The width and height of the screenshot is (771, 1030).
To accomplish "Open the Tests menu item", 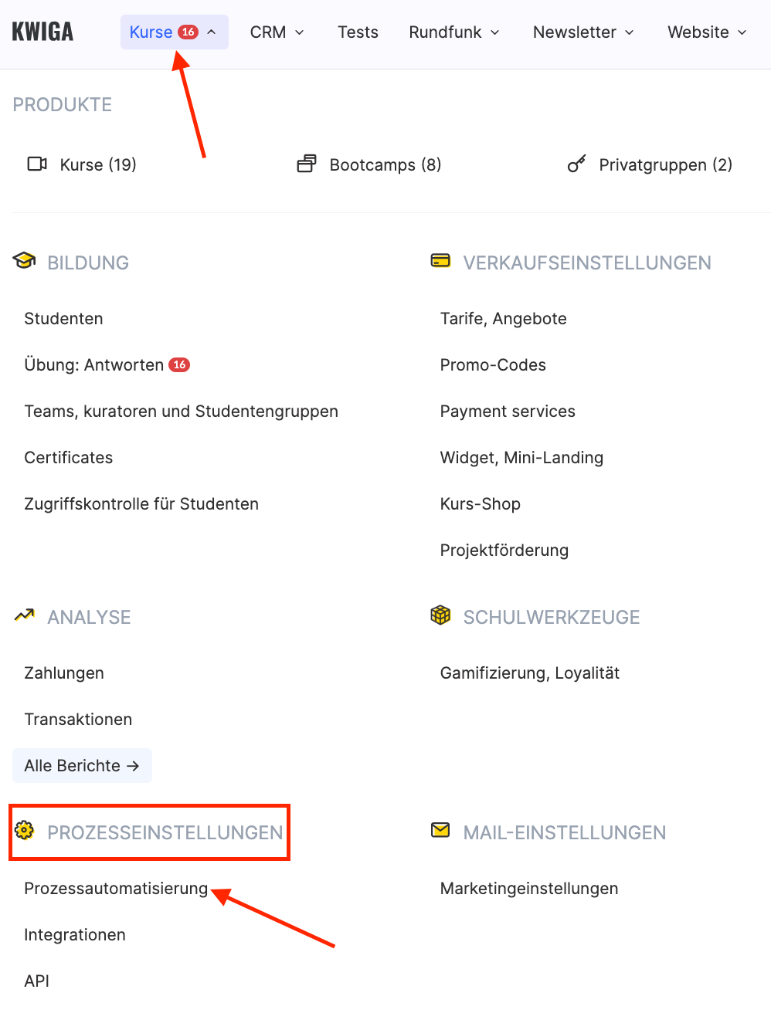I will pos(358,32).
